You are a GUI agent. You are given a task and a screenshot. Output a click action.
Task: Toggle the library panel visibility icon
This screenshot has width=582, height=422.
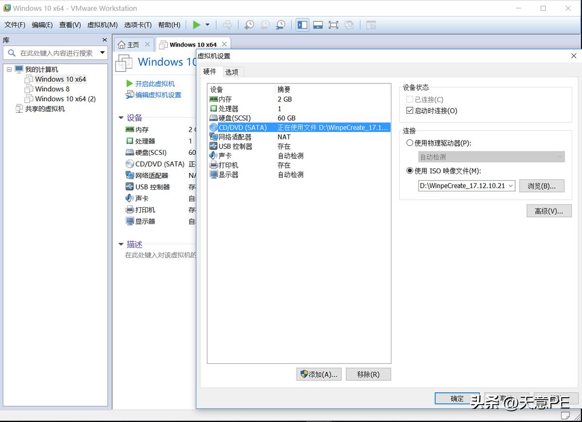click(x=302, y=24)
